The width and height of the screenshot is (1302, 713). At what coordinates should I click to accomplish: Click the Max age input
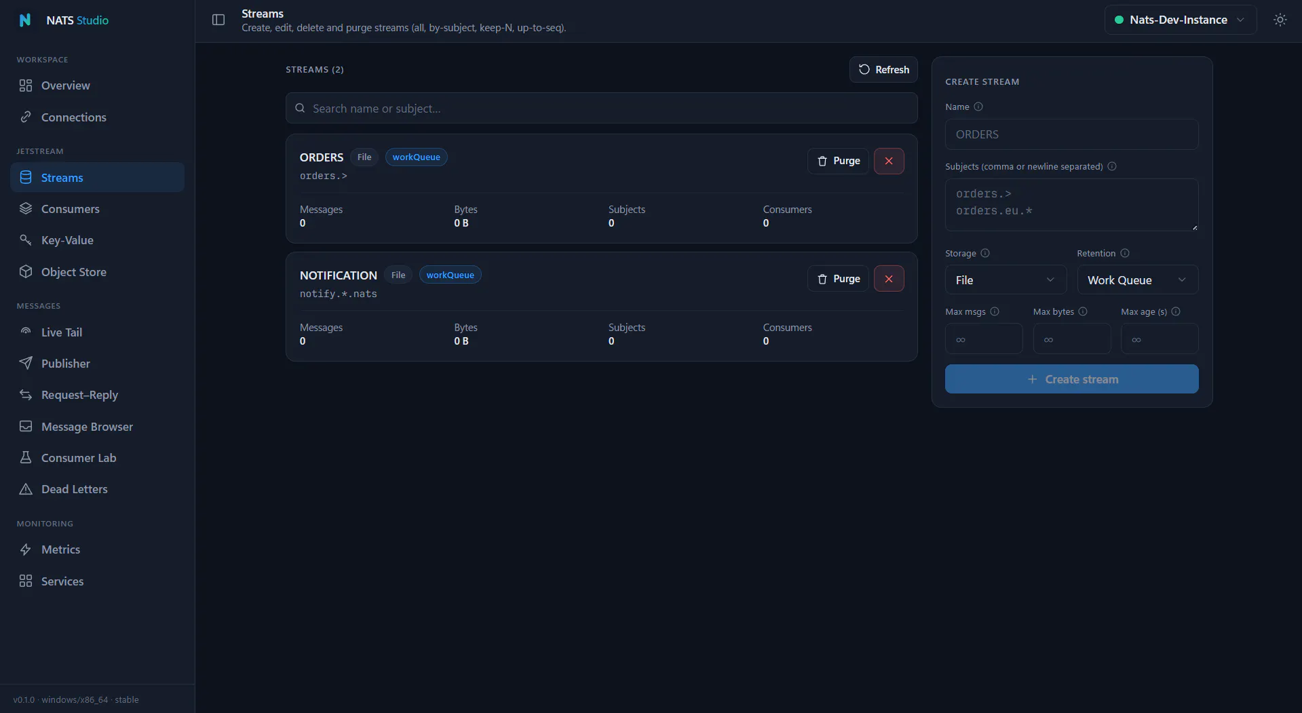(x=1160, y=339)
